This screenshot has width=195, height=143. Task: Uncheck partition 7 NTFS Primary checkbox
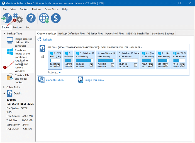coord(167,65)
